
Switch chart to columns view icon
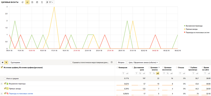pyautogui.click(x=37, y=2)
